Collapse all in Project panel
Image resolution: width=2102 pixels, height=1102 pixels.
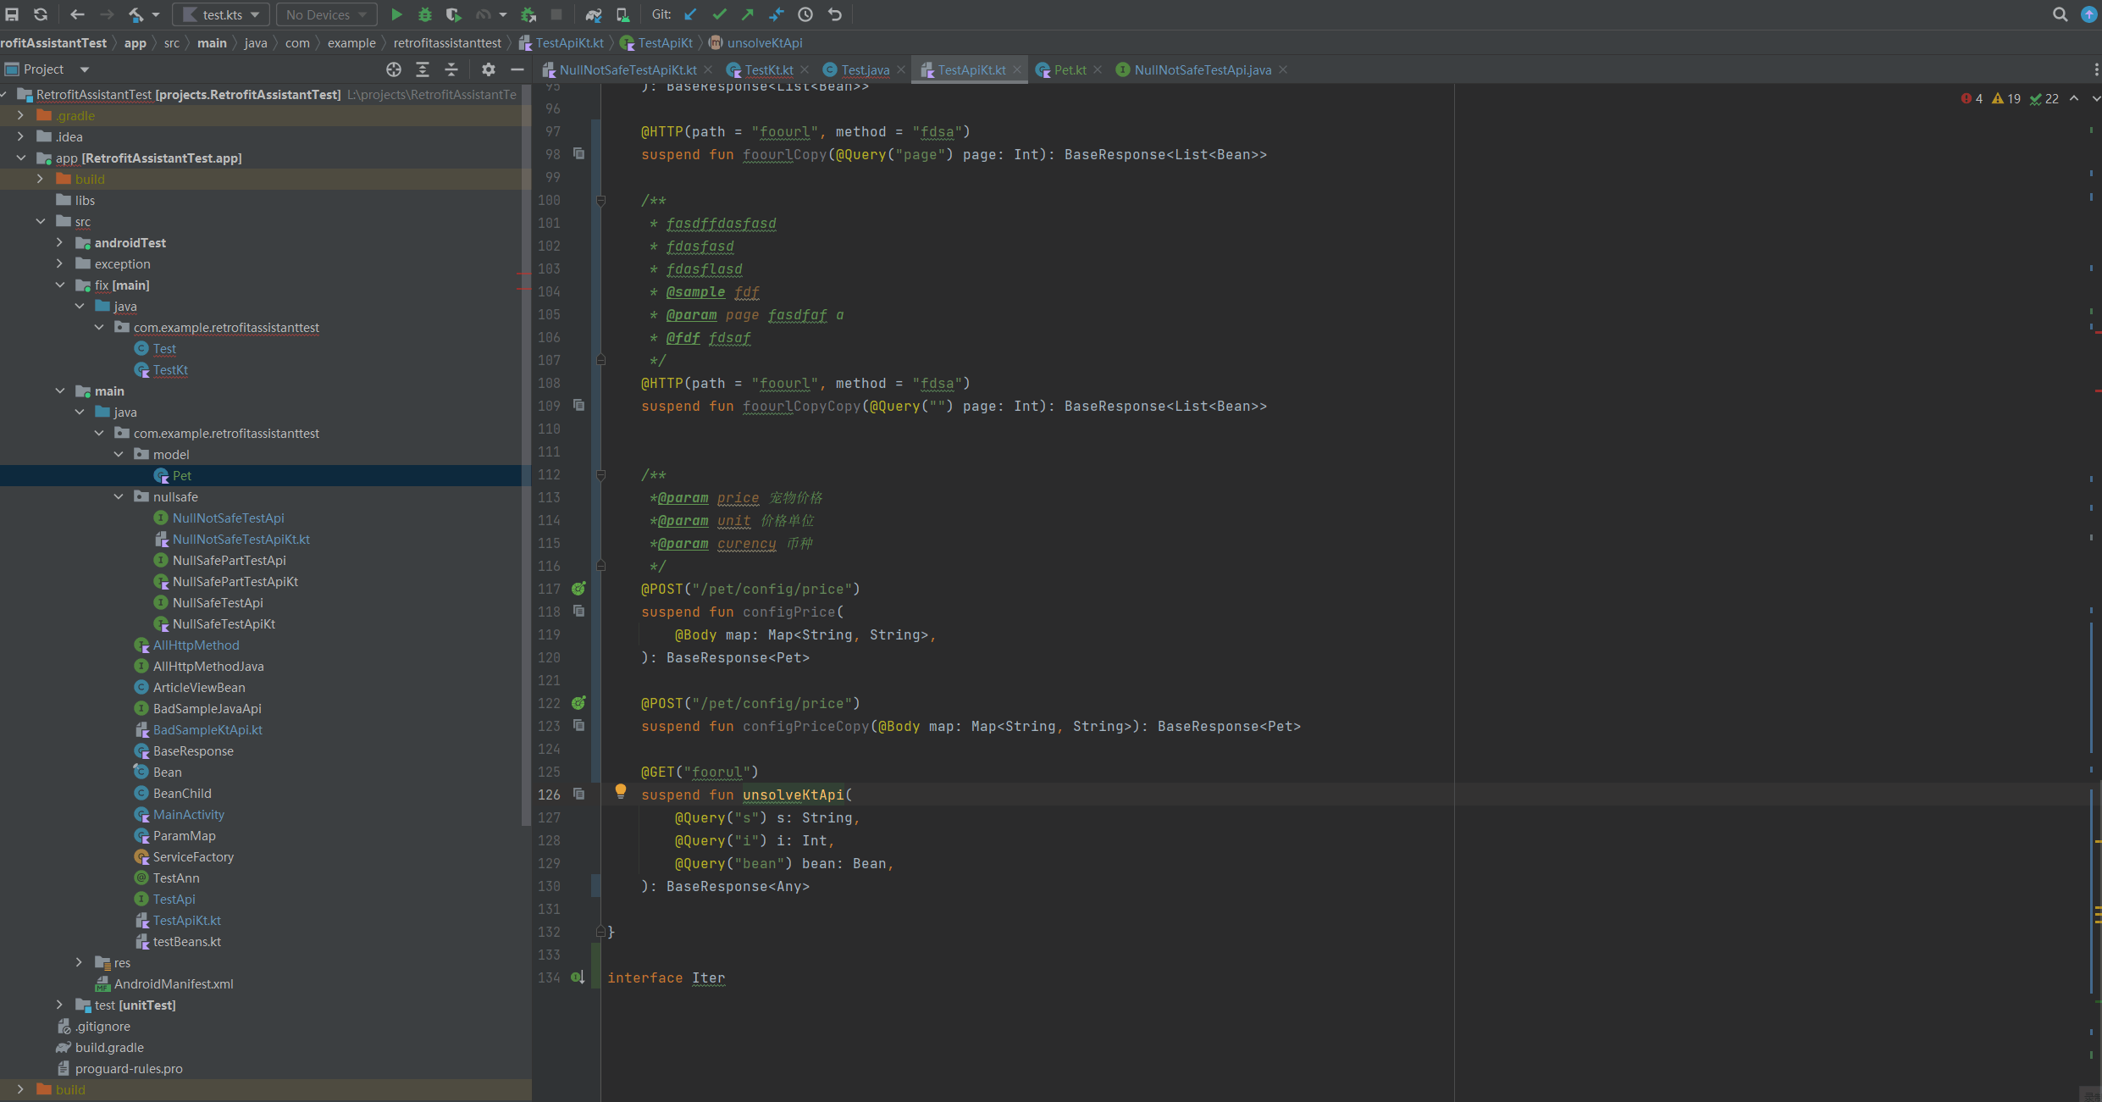click(x=451, y=69)
